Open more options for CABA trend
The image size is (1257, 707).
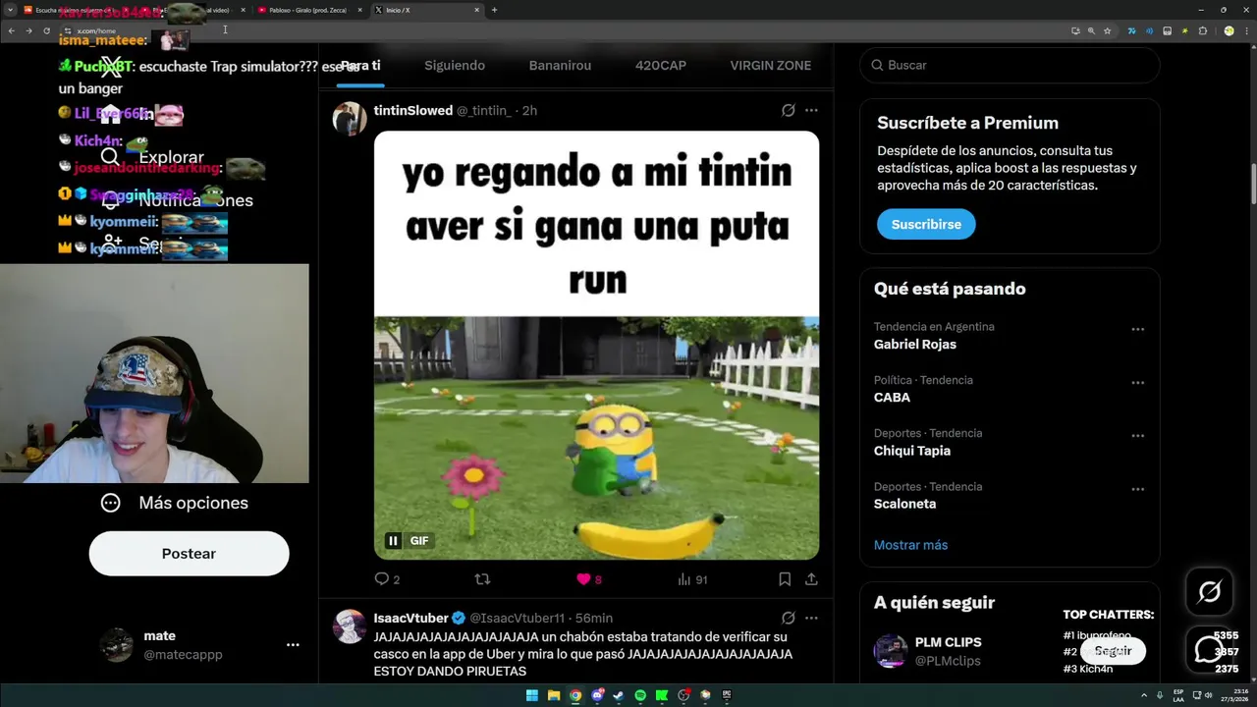pyautogui.click(x=1138, y=383)
